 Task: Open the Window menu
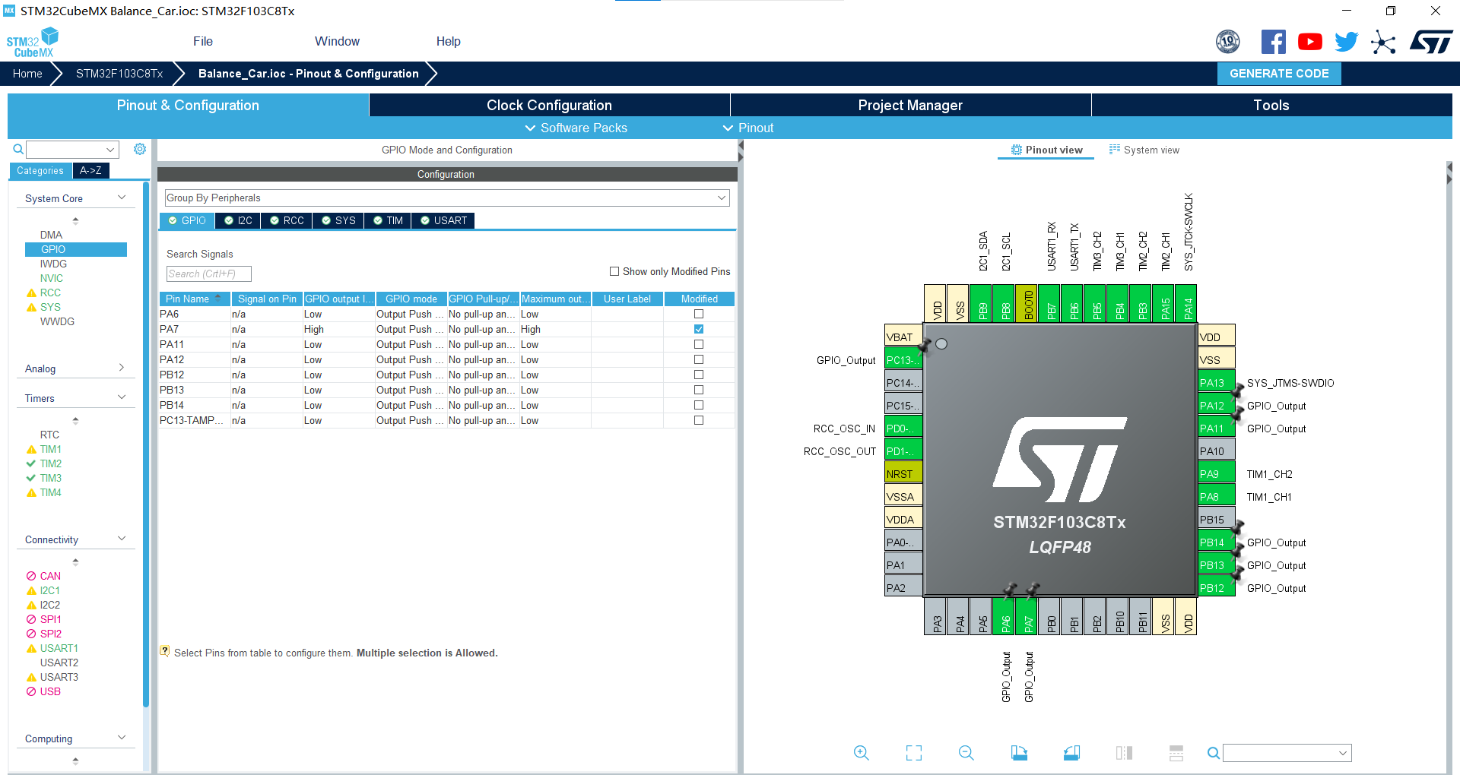[337, 42]
